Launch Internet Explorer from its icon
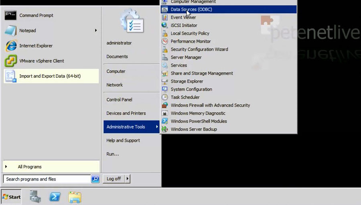 point(11,46)
